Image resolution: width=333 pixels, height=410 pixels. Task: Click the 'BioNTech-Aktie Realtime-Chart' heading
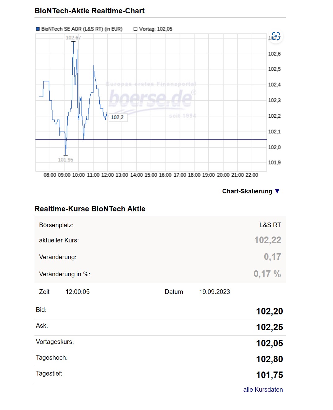pos(90,11)
